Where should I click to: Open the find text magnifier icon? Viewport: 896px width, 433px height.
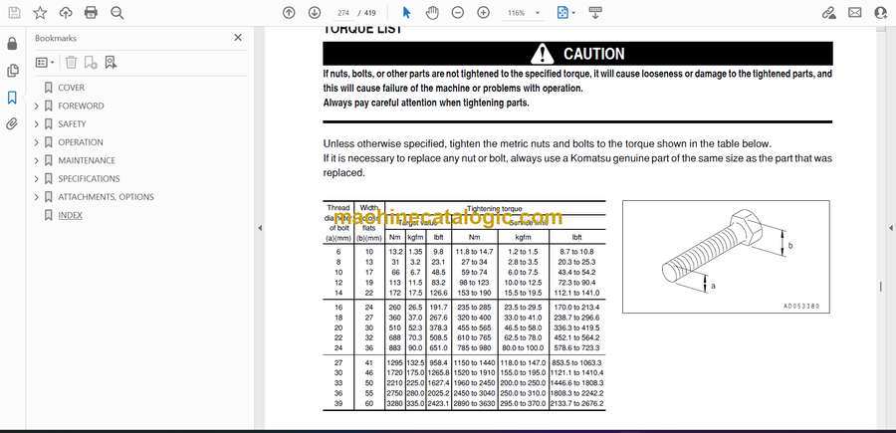(117, 13)
